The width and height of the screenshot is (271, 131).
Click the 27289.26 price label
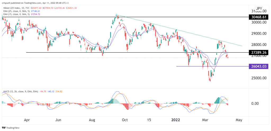coord(259,52)
